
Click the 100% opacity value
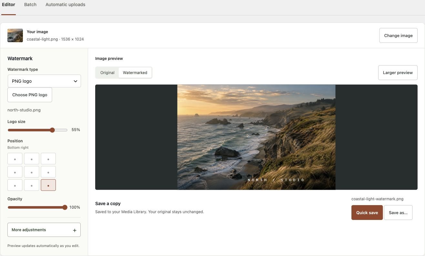coord(75,207)
